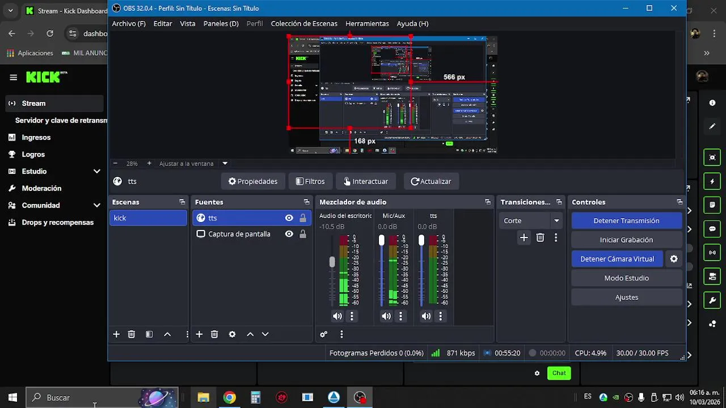Mute the tts audio channel speaker
726x408 pixels.
point(426,316)
